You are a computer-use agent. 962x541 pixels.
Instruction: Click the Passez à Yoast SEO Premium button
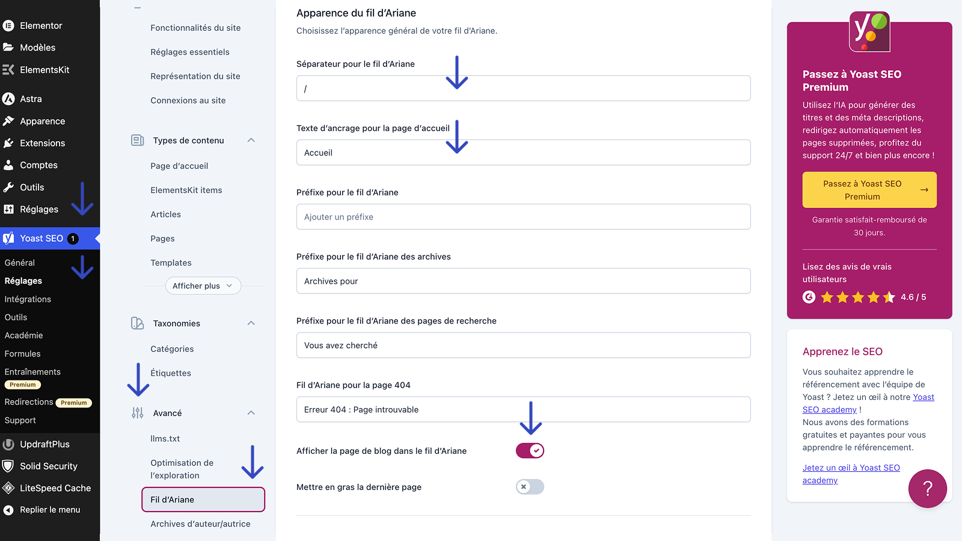(x=869, y=190)
